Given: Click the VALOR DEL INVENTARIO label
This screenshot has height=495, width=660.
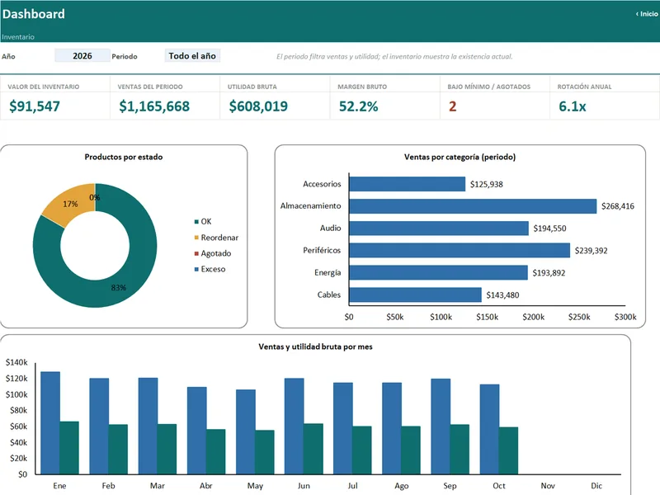Looking at the screenshot, I should coord(44,87).
